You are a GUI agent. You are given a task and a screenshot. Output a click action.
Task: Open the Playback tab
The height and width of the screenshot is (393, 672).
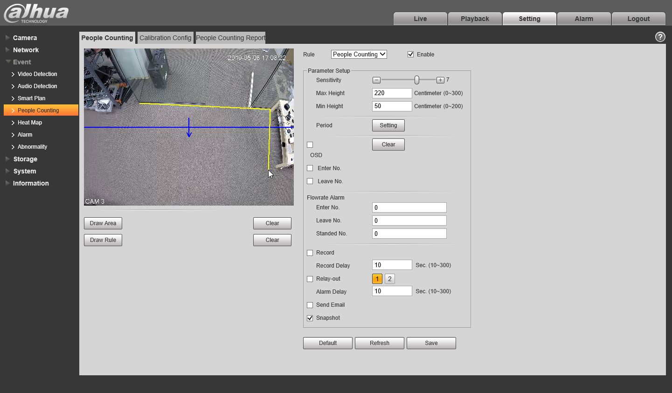(474, 19)
